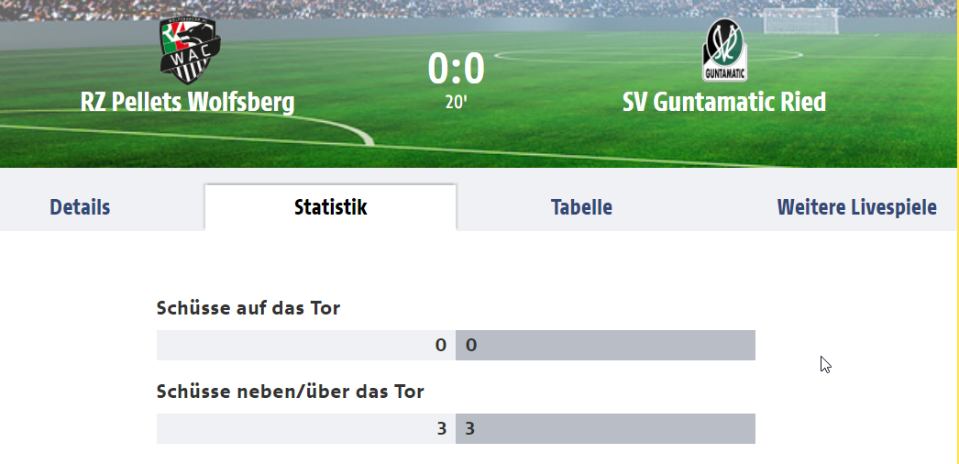Screen dimensions: 959x464
Task: Click the RZ Pellets Wolfsberg team name
Action: (x=187, y=102)
